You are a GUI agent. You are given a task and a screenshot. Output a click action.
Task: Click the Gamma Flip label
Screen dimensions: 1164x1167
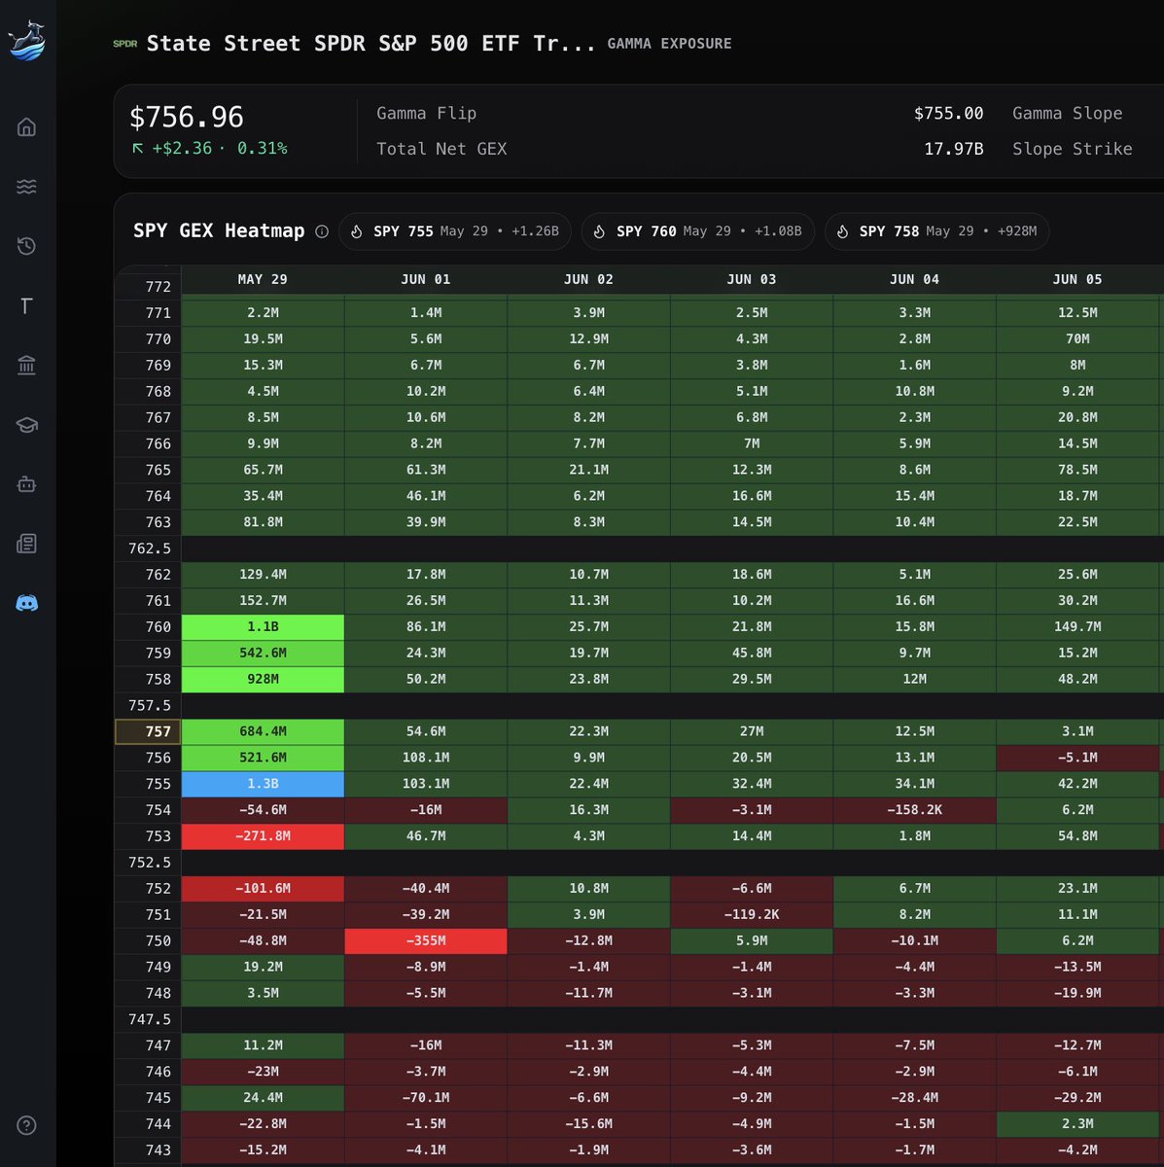(x=426, y=114)
